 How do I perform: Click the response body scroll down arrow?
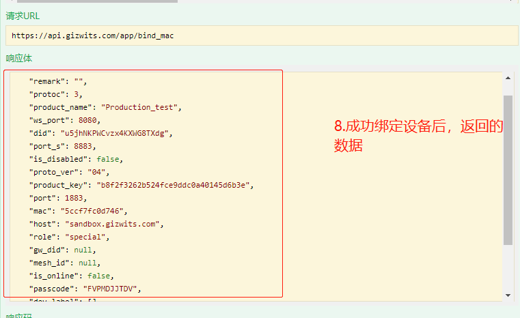click(x=508, y=295)
